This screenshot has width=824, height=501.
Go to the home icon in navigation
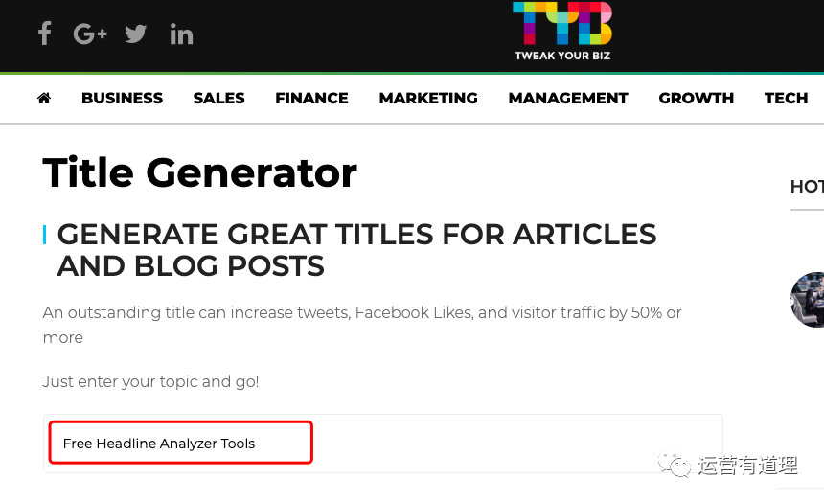pyautogui.click(x=44, y=99)
